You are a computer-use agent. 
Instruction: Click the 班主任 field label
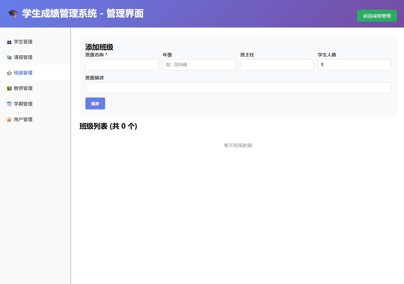247,55
